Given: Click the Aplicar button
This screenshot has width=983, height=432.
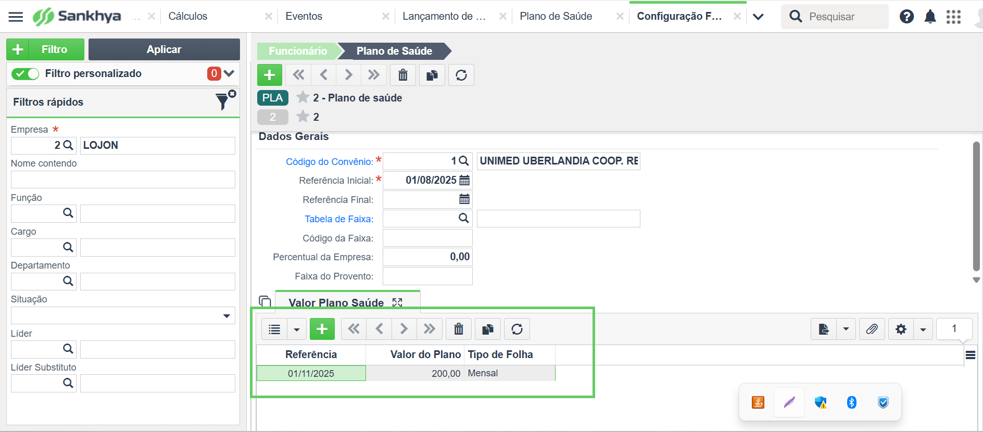Looking at the screenshot, I should coord(164,49).
